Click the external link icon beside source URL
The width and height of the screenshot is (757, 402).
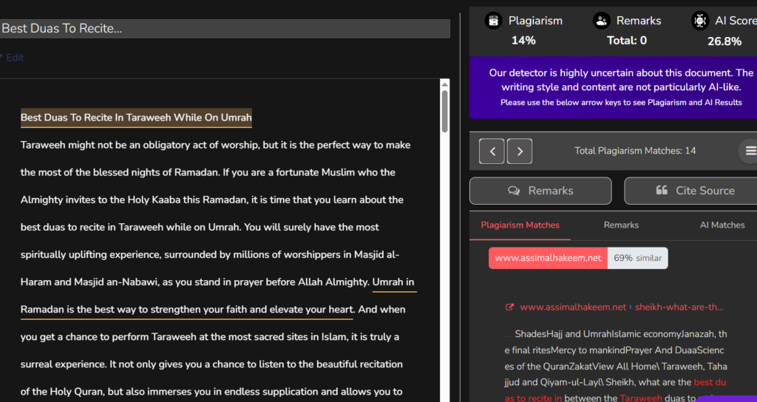coord(509,307)
